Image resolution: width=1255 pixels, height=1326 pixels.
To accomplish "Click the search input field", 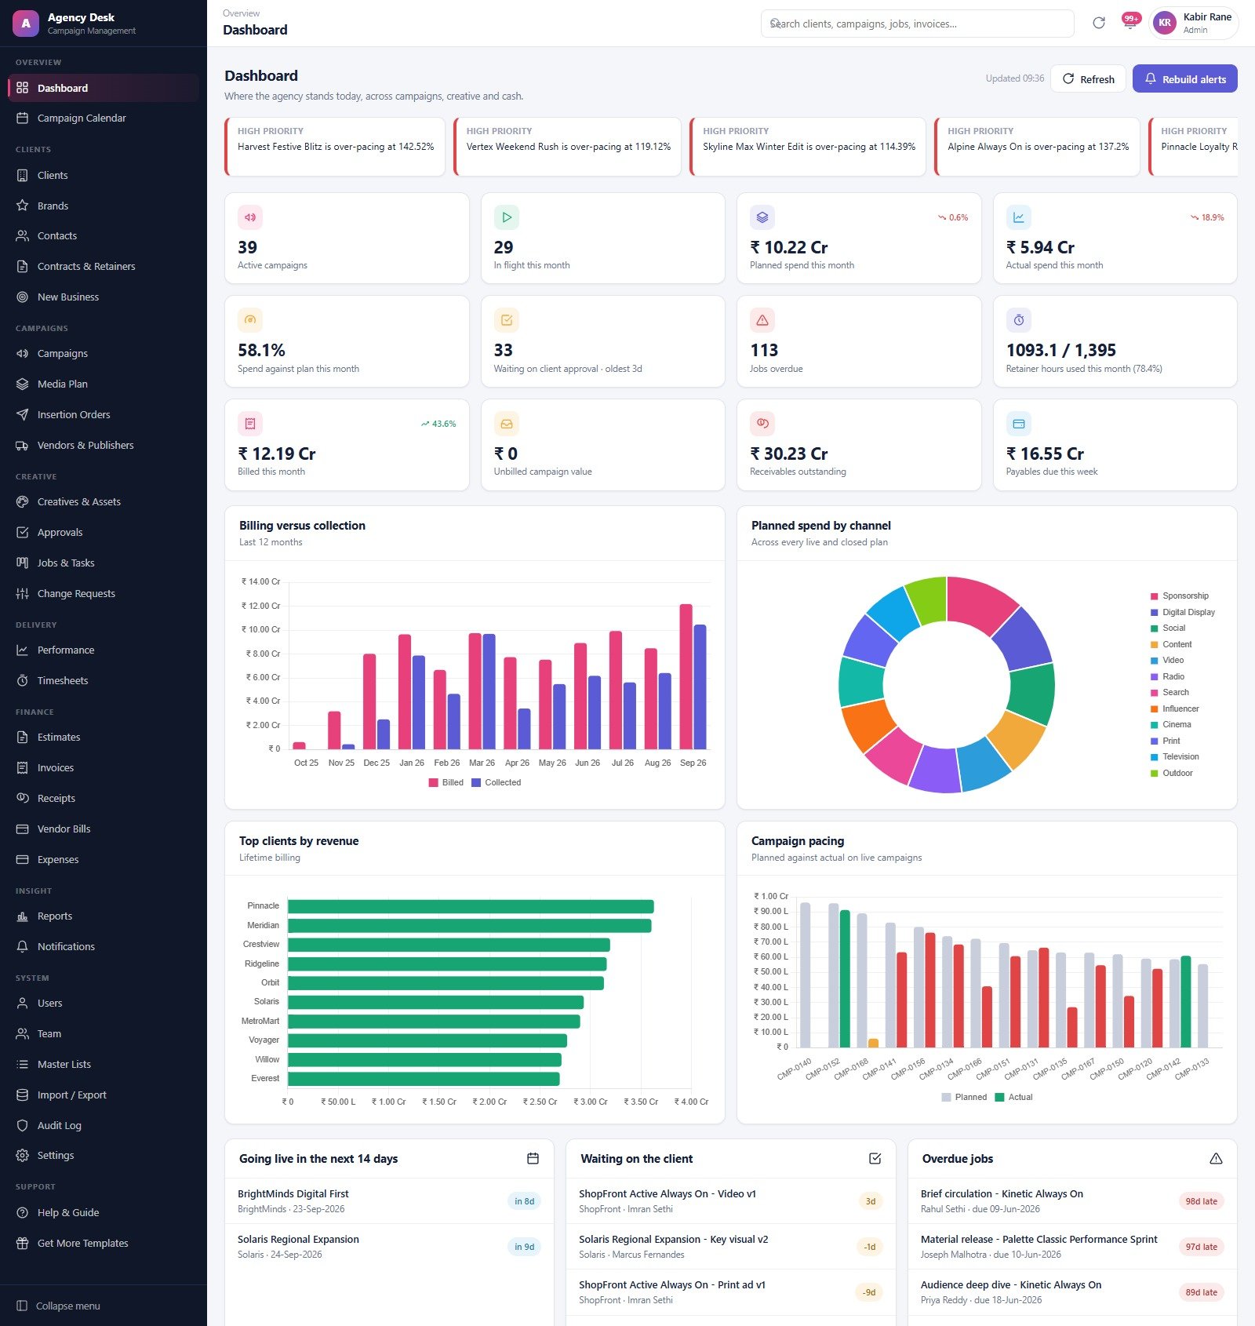I will click(917, 24).
